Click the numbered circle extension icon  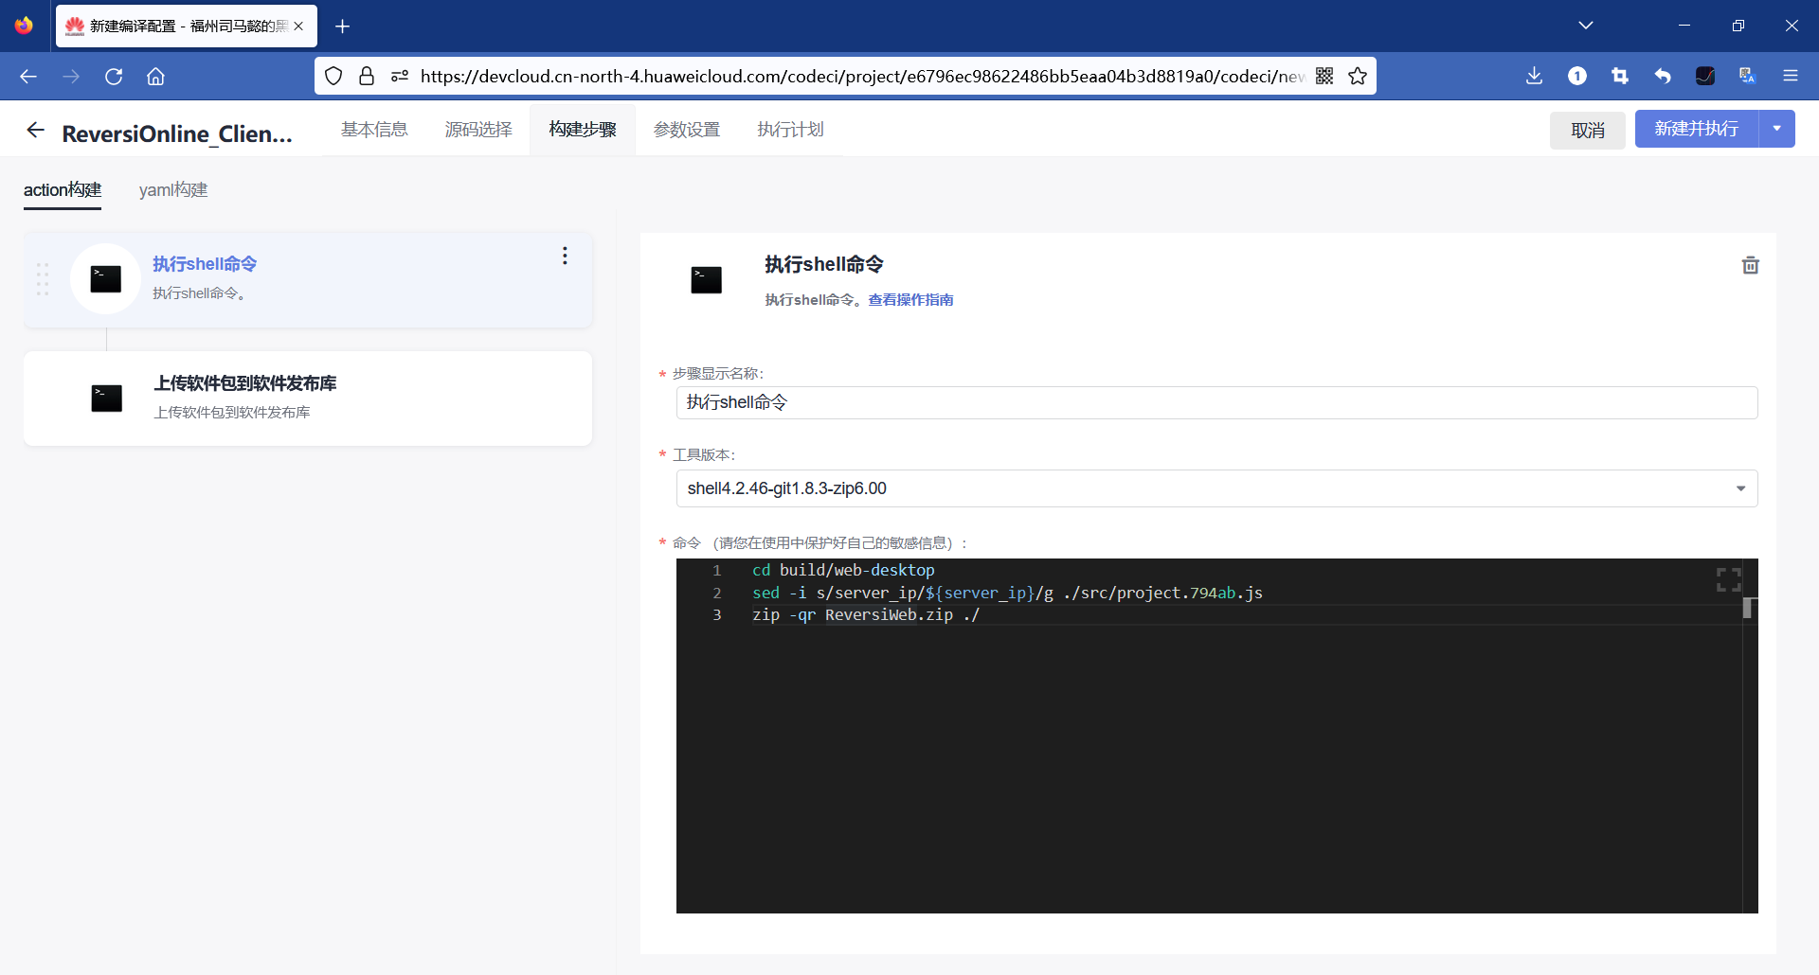(1577, 76)
